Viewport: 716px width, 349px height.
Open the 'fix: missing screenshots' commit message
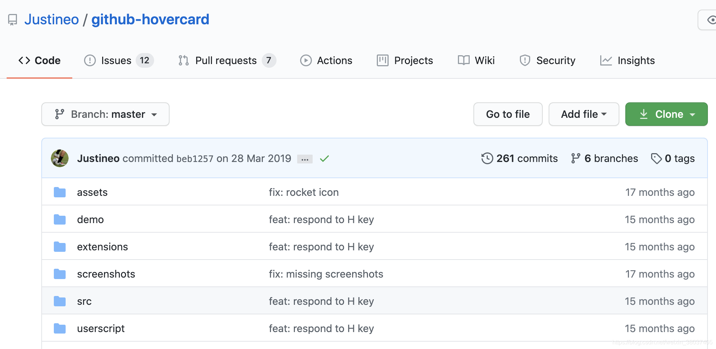(x=326, y=274)
